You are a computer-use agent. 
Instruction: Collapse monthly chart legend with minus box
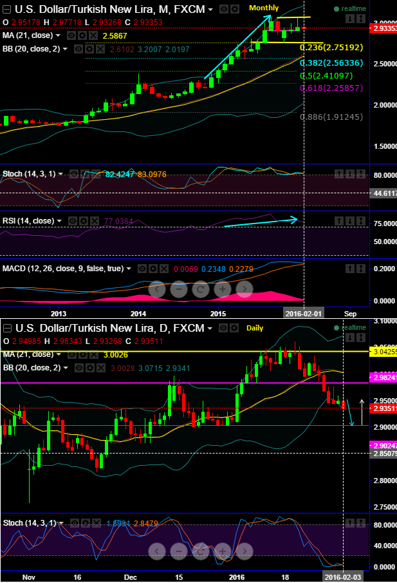(x=8, y=9)
